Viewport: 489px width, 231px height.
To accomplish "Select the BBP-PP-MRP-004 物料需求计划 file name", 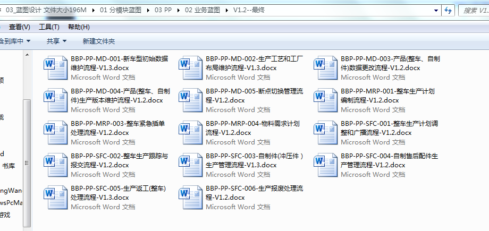I will pos(253,128).
